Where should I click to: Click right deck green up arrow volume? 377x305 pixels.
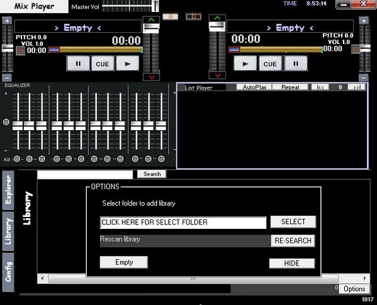(x=217, y=18)
